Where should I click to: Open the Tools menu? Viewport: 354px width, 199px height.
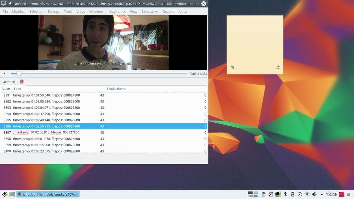click(x=68, y=12)
